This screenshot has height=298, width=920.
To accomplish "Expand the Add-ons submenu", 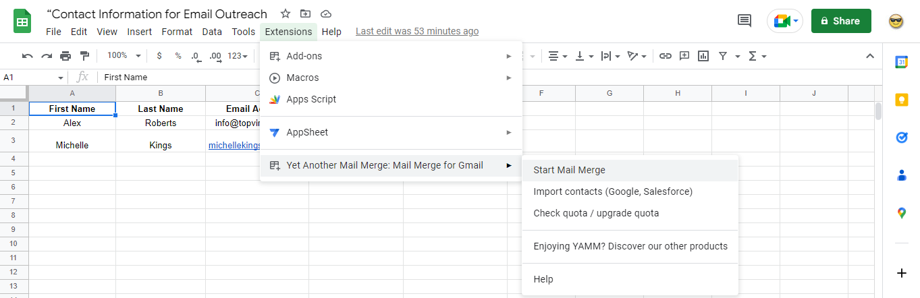I will click(x=391, y=56).
